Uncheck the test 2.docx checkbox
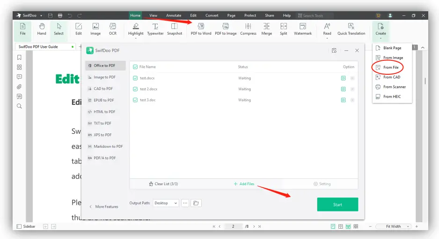Viewport: 439px width, 239px height. pyautogui.click(x=135, y=89)
